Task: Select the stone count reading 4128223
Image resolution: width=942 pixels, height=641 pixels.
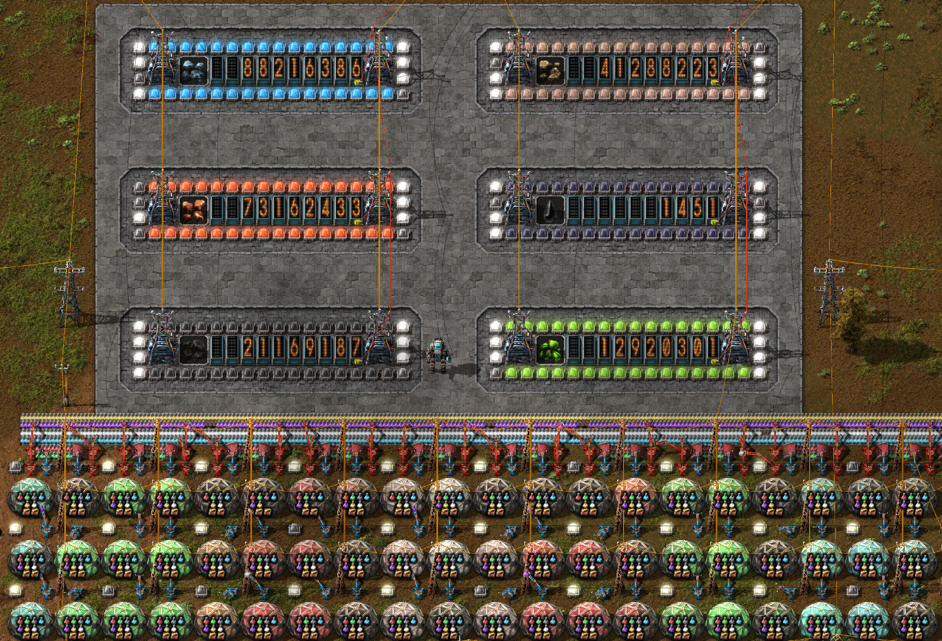Action: [x=659, y=70]
